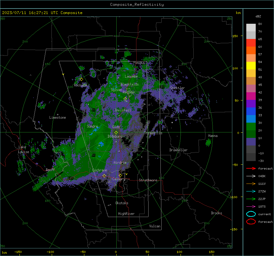274x256 pixels.
Task: Select the cyan 'current' ellipse legend icon
Action: pos(251,214)
